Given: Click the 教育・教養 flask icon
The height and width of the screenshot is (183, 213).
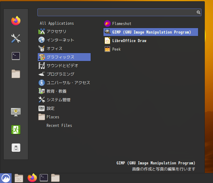Looking at the screenshot, I should (42, 91).
